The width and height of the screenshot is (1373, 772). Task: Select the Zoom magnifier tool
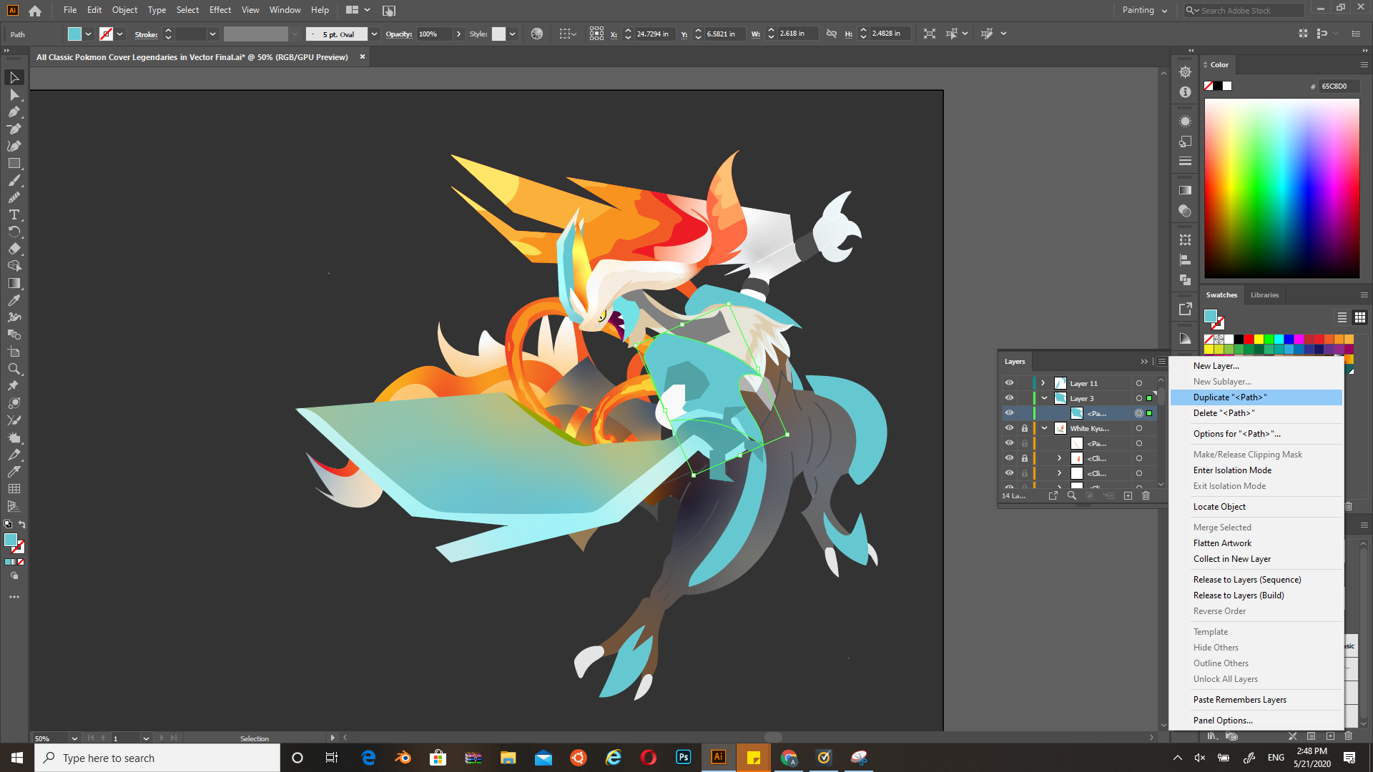tap(14, 369)
